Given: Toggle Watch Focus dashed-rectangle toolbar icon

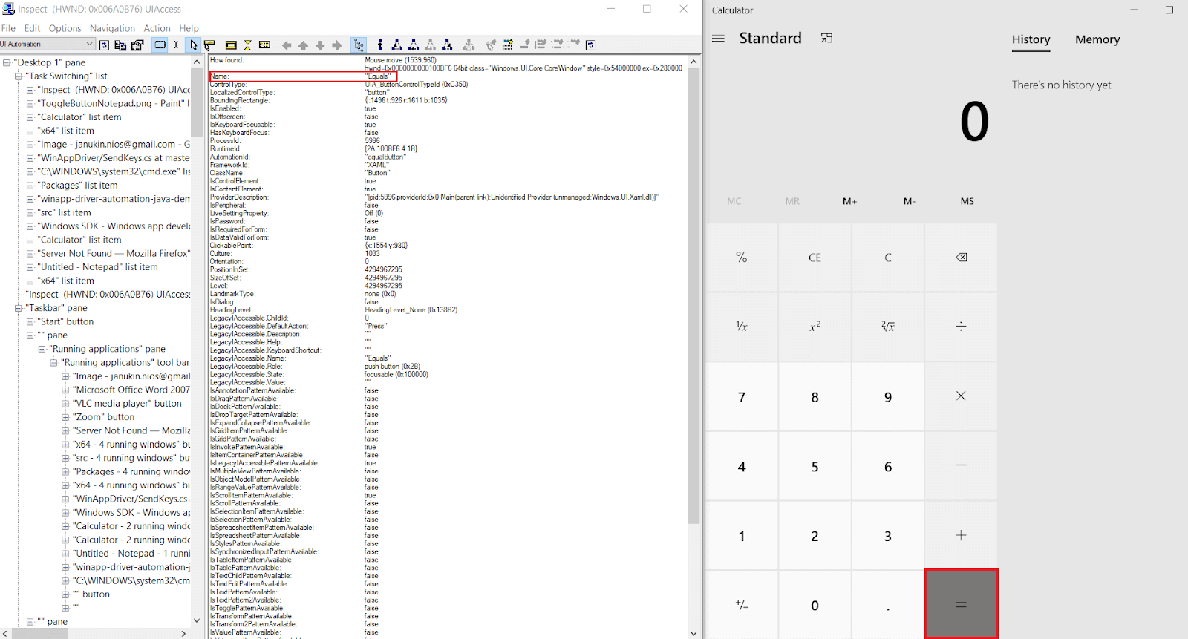Looking at the screenshot, I should point(160,45).
